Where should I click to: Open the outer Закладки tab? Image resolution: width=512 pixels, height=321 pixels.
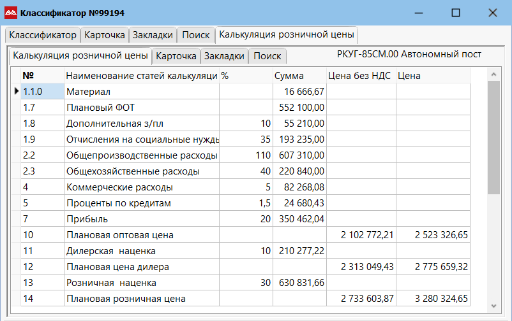pyautogui.click(x=153, y=35)
